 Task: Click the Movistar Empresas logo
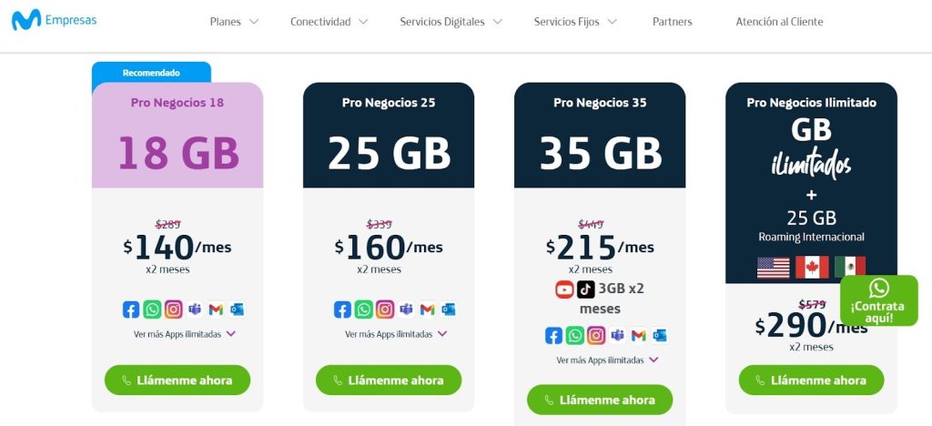54,20
